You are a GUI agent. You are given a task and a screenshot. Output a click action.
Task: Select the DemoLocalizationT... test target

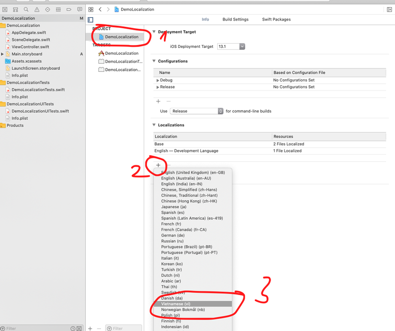[120, 61]
